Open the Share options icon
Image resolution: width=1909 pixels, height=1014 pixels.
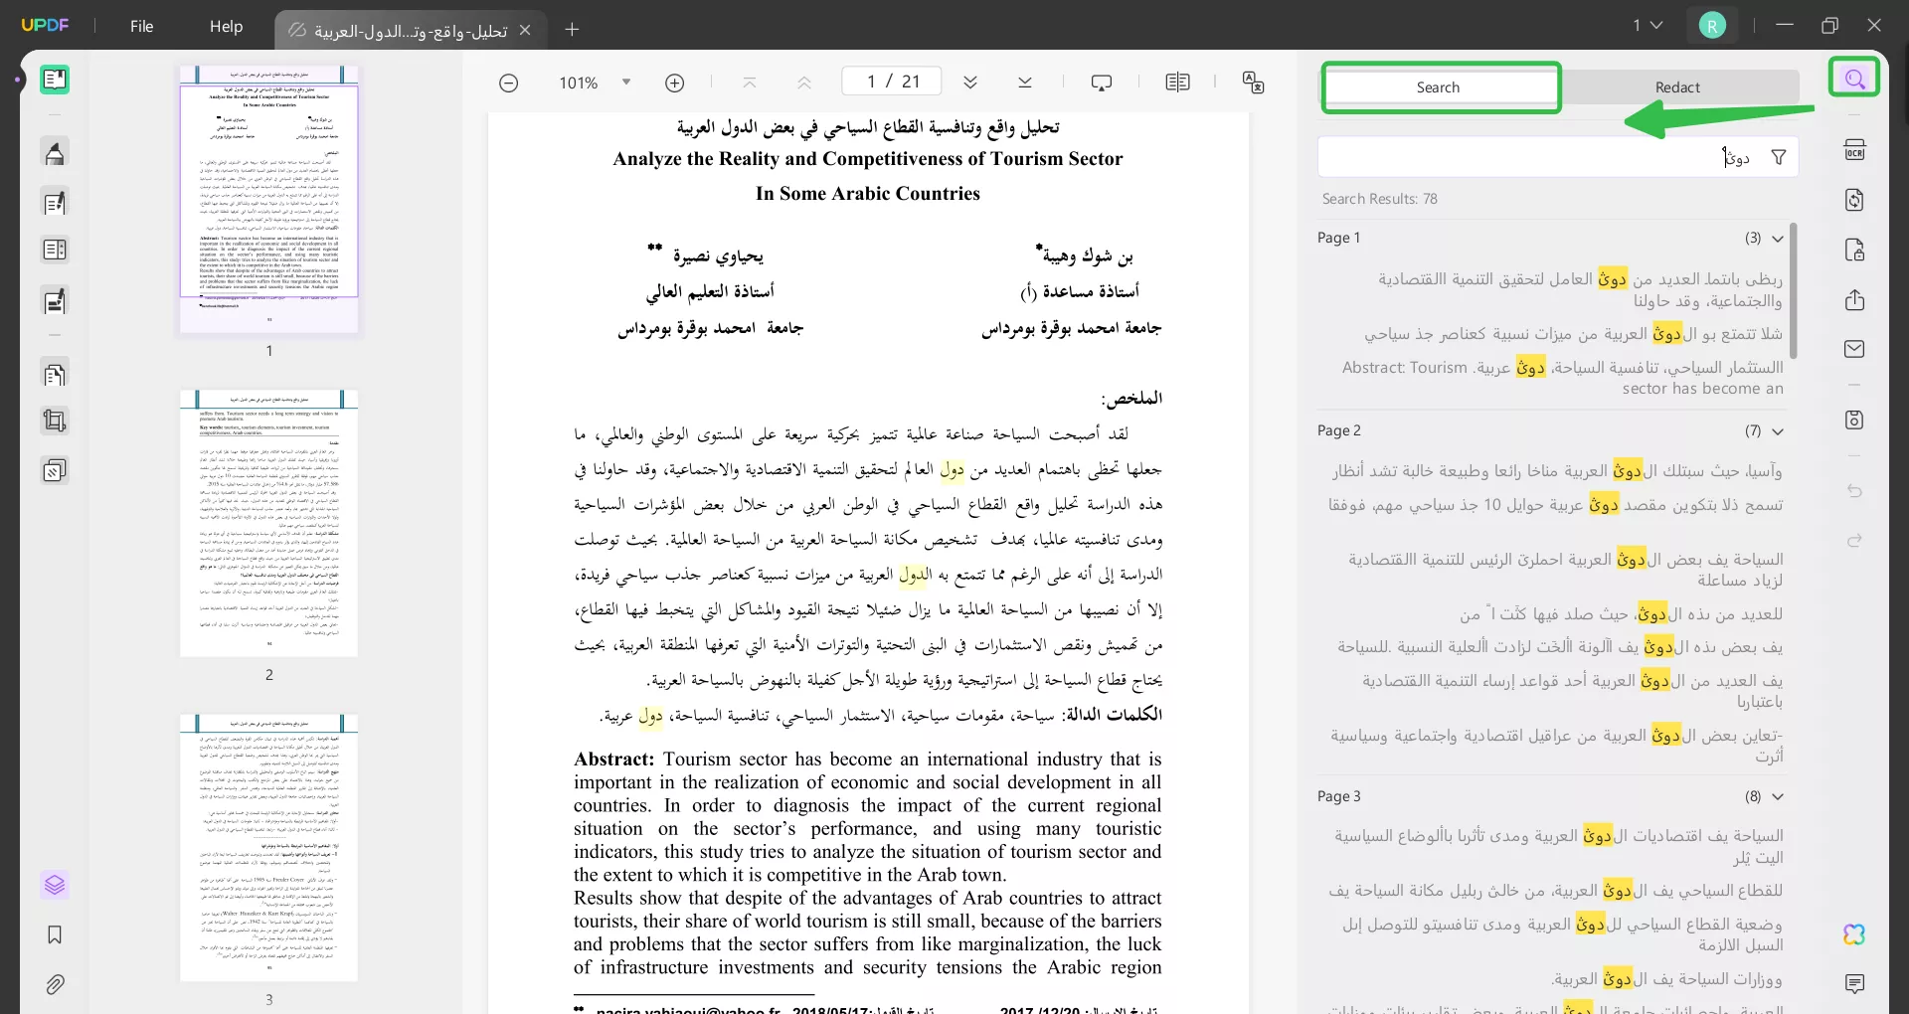point(1854,300)
